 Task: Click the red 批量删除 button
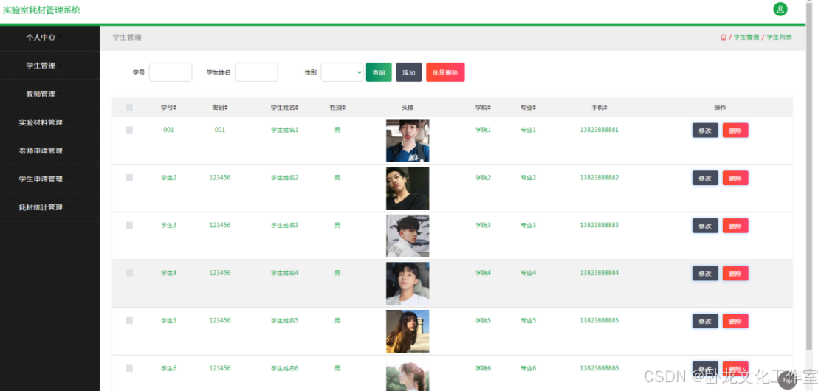tap(446, 72)
